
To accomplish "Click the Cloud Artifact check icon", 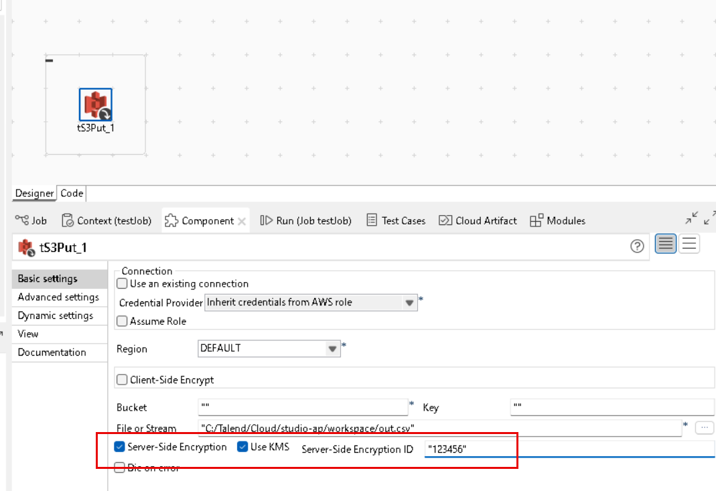I will tap(445, 220).
